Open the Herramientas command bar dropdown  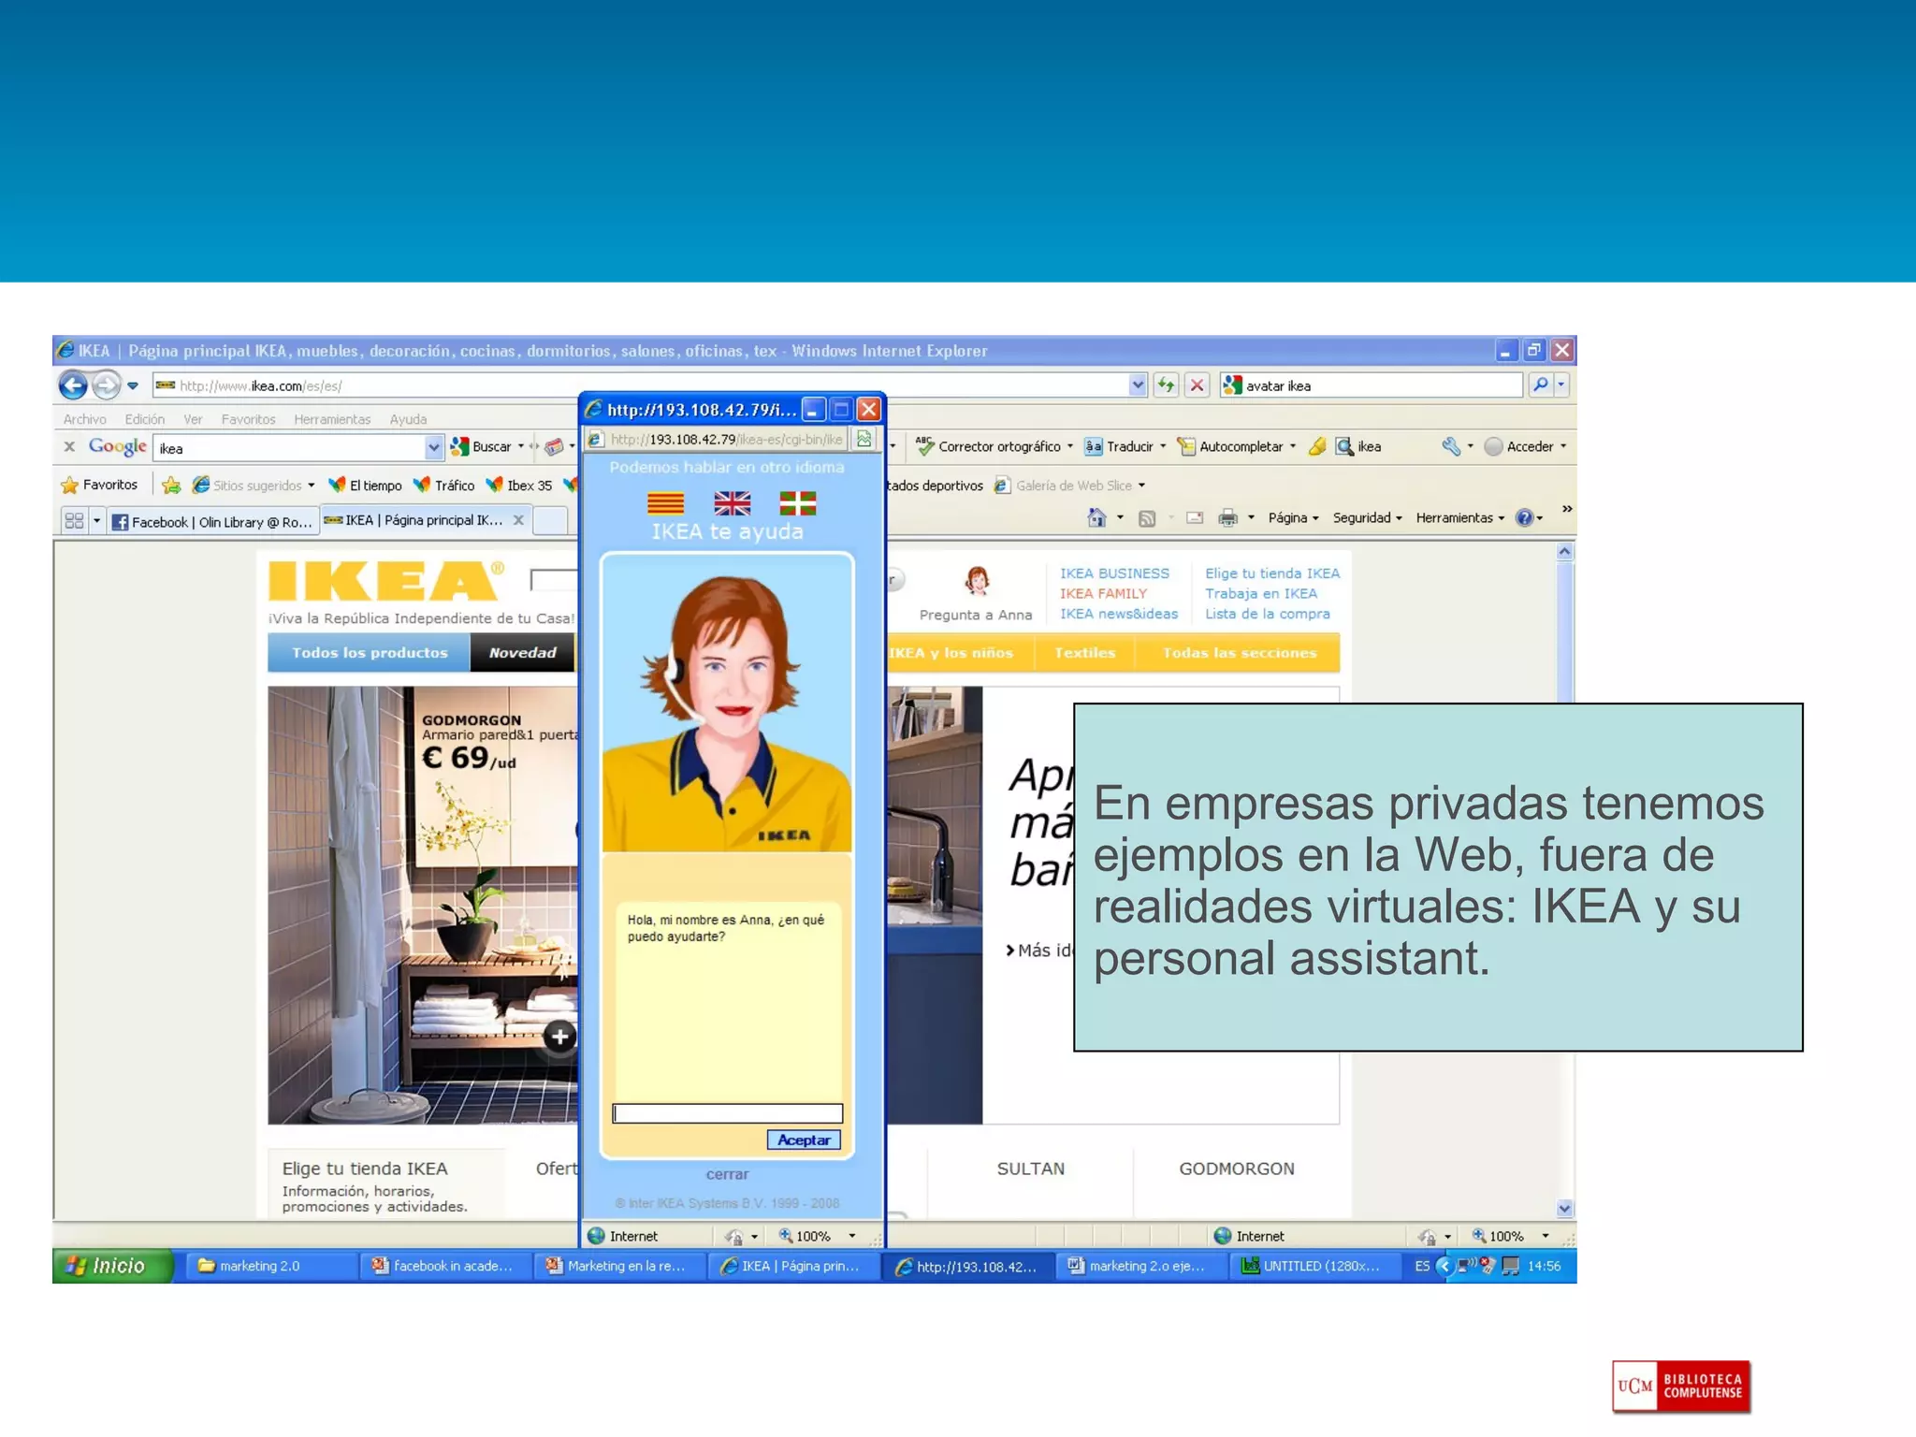click(x=1459, y=517)
